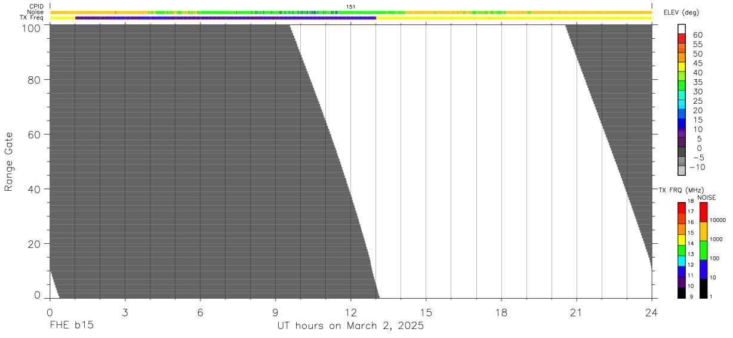
Task: Click the TX frequency tick label 9
Action: coord(691,296)
